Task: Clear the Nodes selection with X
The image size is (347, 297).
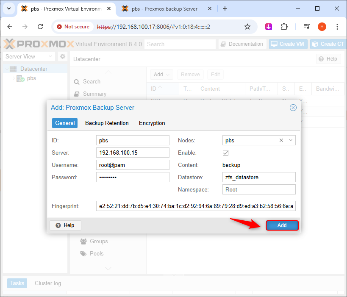Action: point(281,140)
